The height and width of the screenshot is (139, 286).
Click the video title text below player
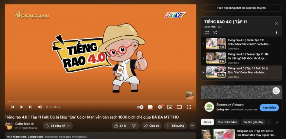point(92,117)
